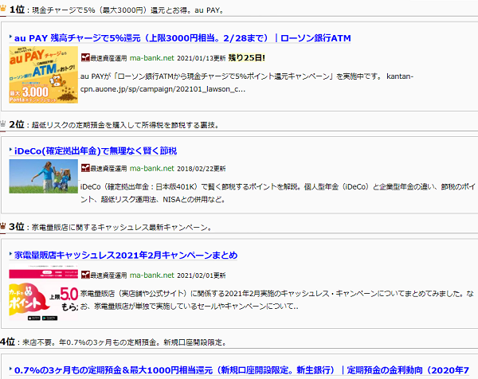478x379 pixels.
Task: Click the 3位 ranking heading
Action: click(x=111, y=227)
